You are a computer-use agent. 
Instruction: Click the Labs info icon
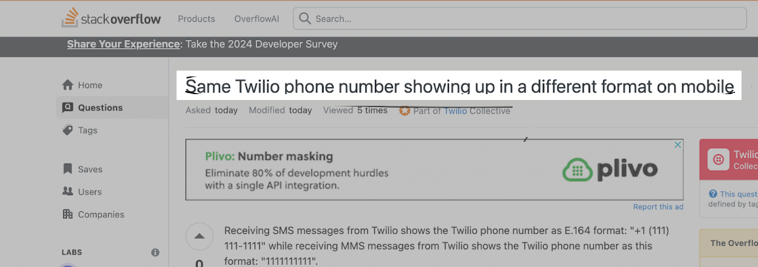click(155, 252)
